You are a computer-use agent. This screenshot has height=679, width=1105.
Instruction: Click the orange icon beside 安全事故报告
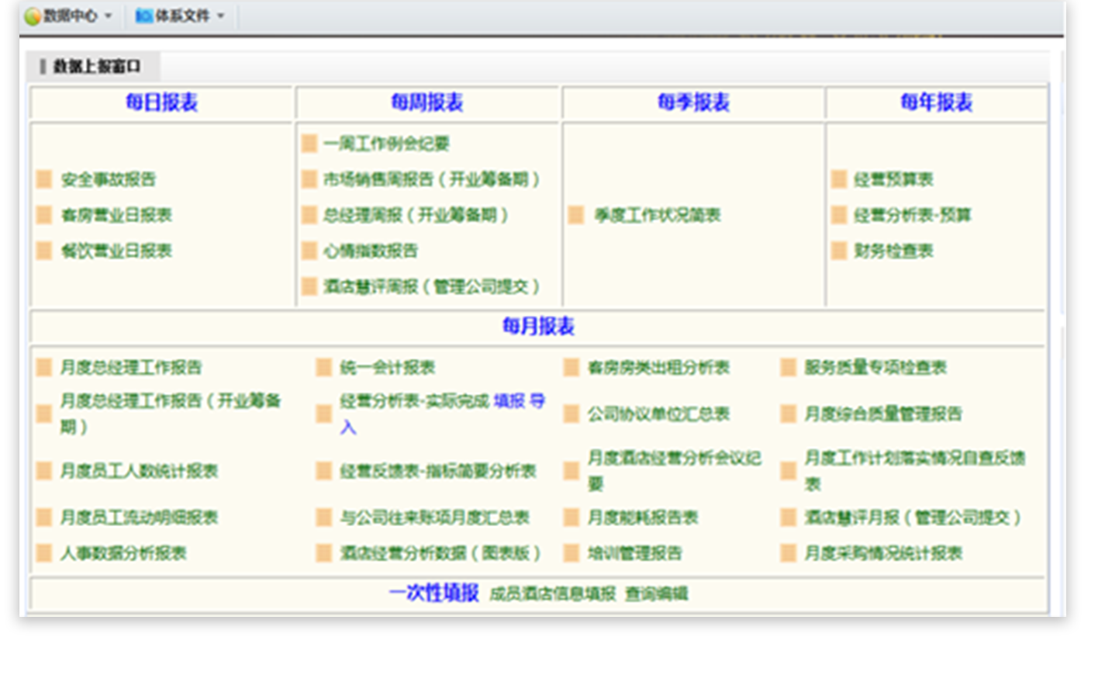(44, 179)
